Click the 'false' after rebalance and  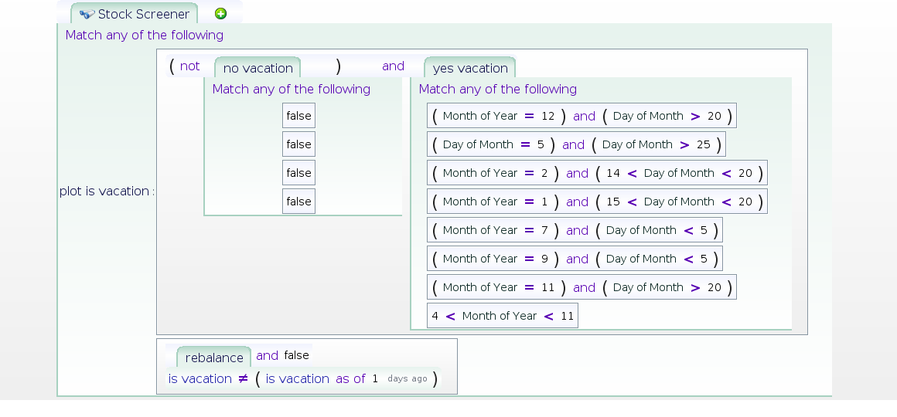296,355
